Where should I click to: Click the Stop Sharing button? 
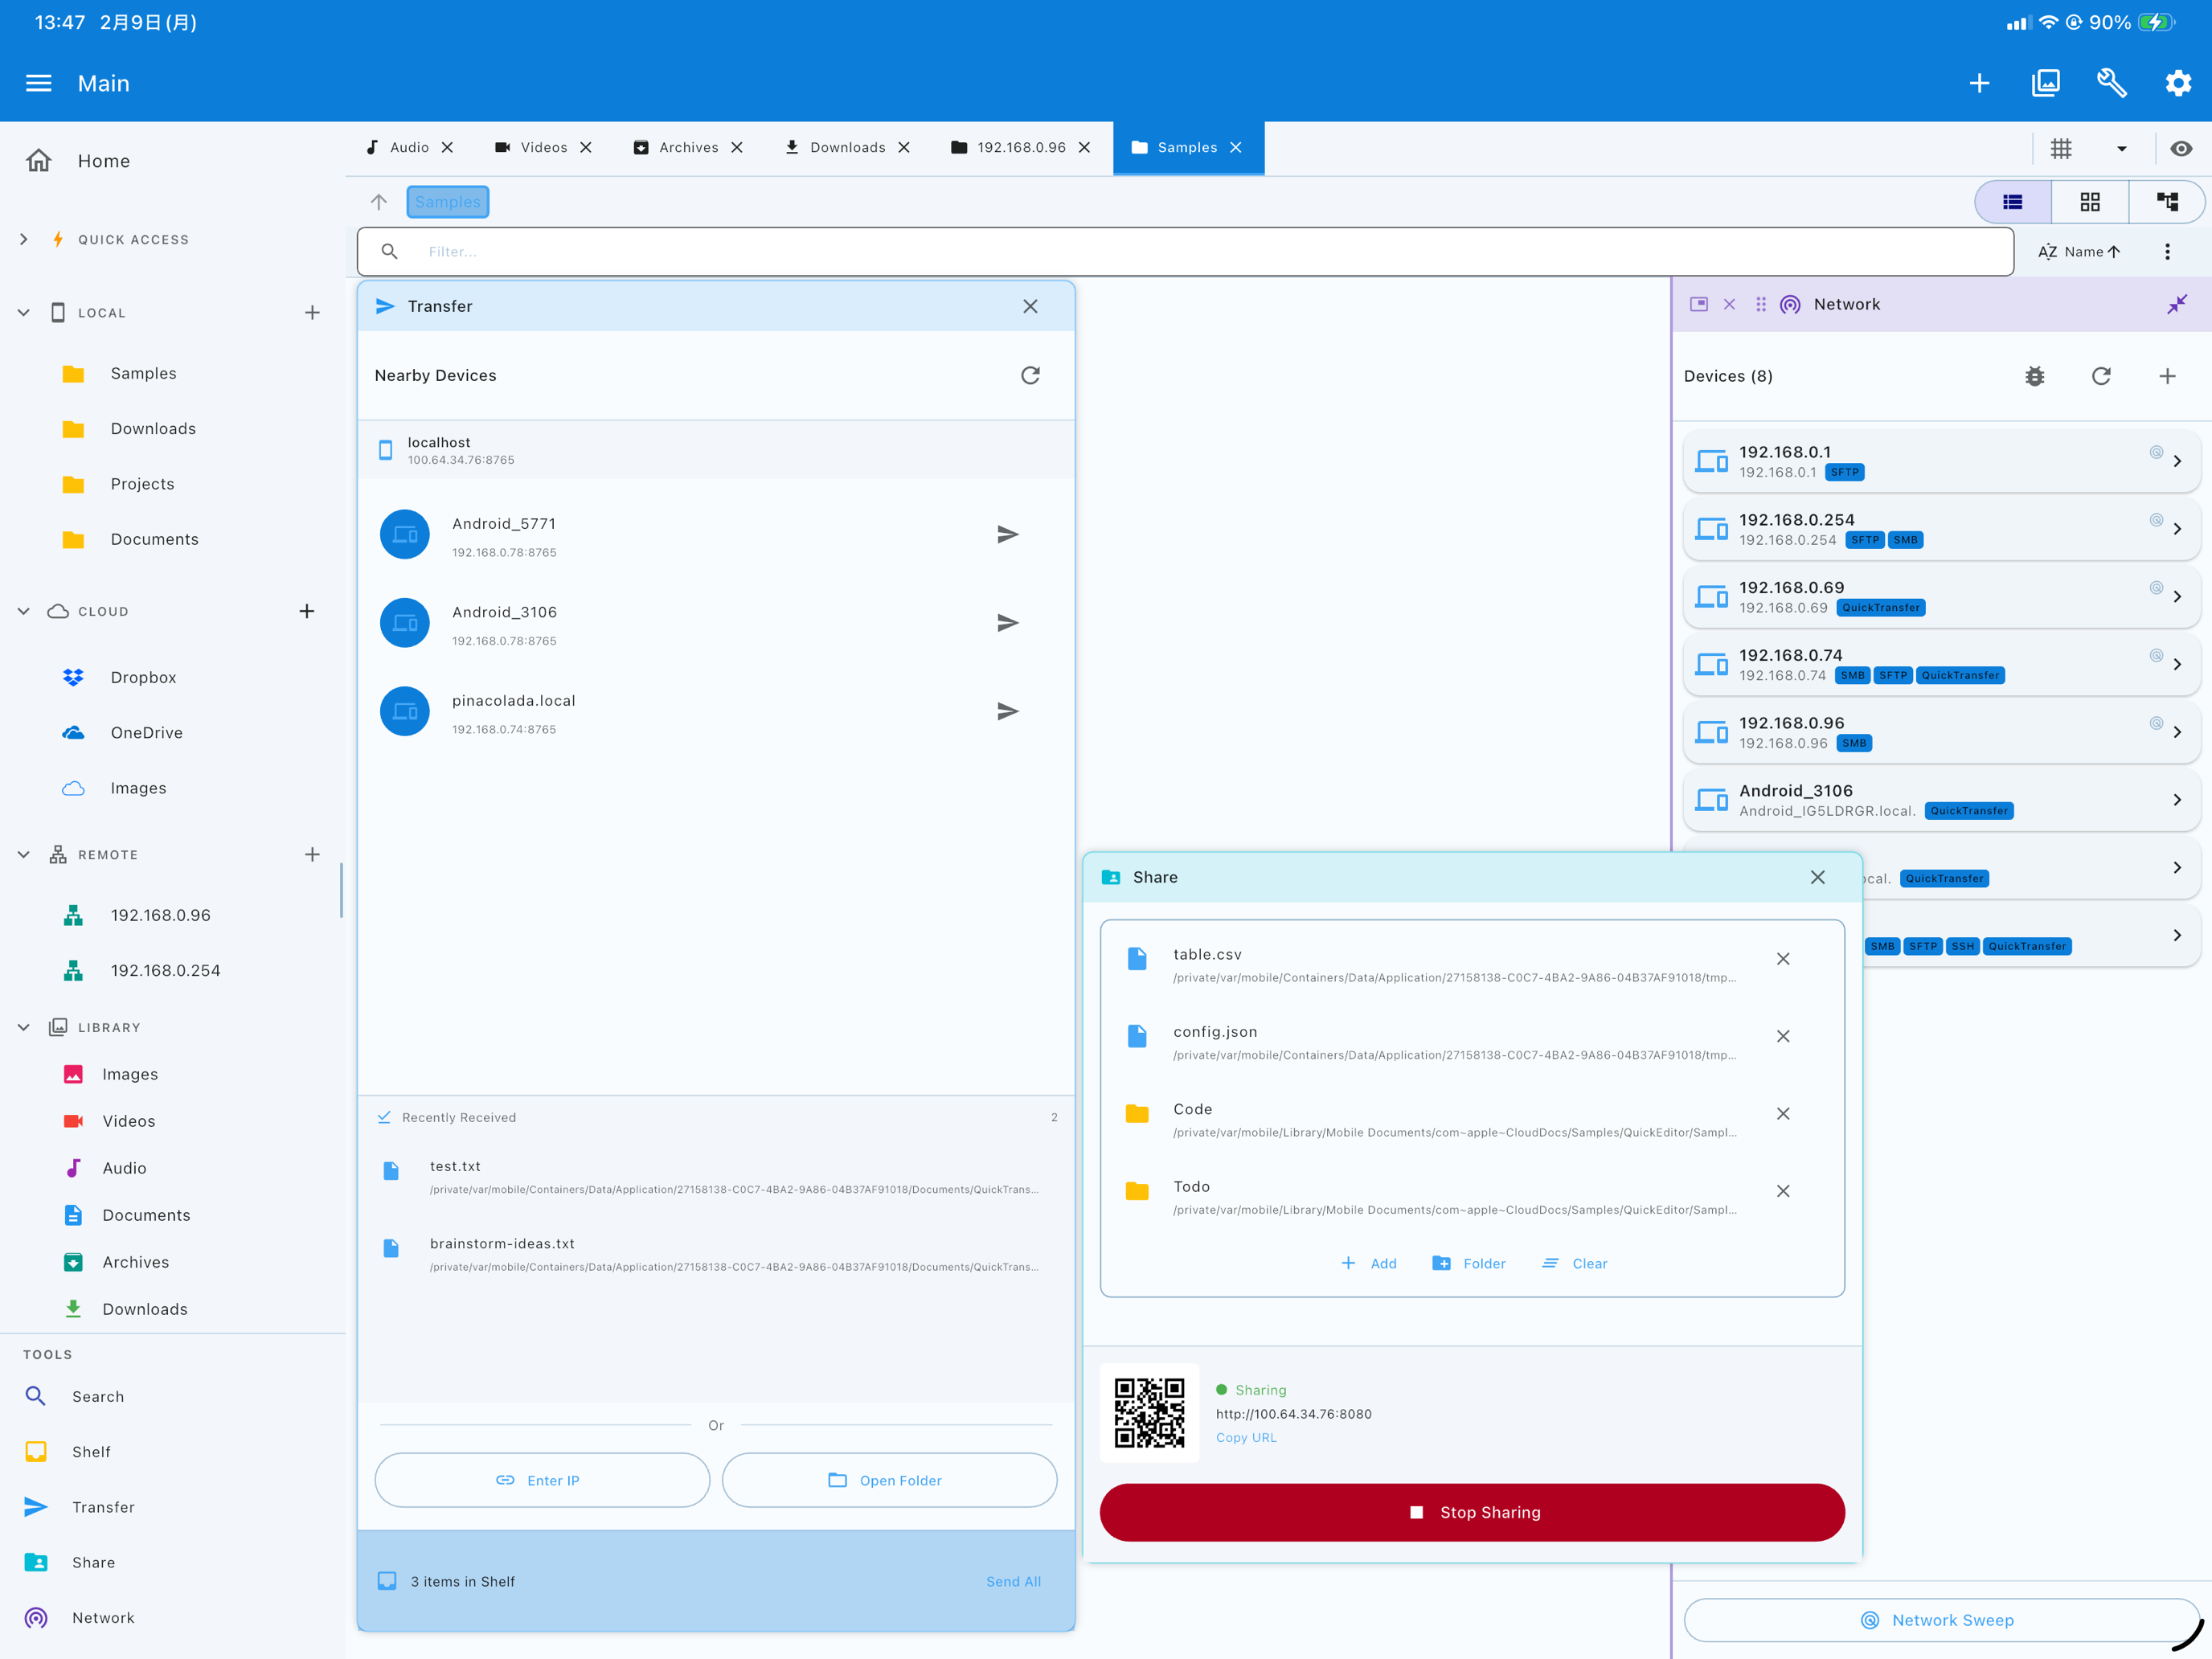pos(1471,1512)
